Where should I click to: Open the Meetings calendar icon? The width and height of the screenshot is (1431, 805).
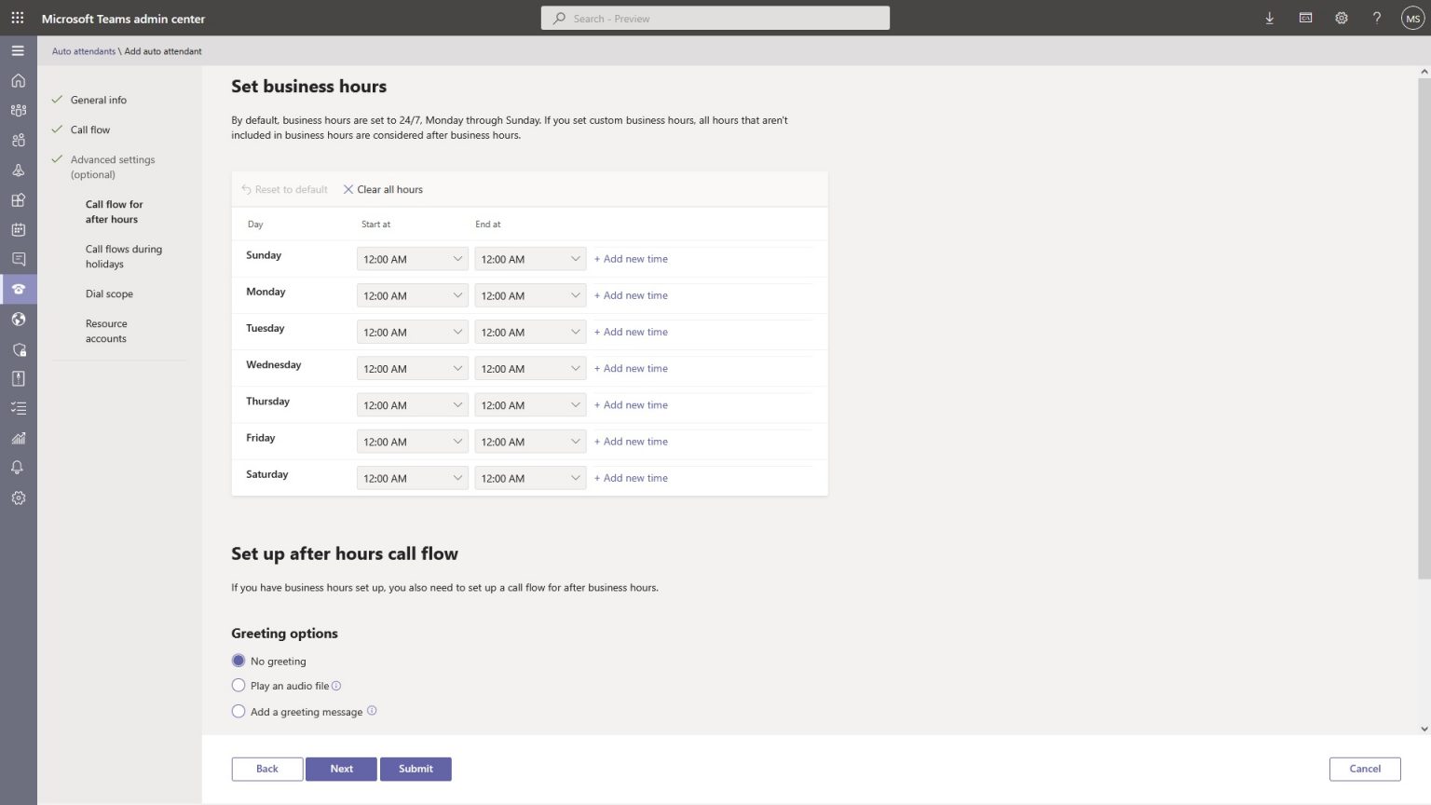(x=17, y=229)
